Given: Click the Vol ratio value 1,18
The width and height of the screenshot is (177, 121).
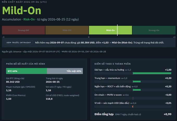Looking at the screenshot, I should click(48, 90).
